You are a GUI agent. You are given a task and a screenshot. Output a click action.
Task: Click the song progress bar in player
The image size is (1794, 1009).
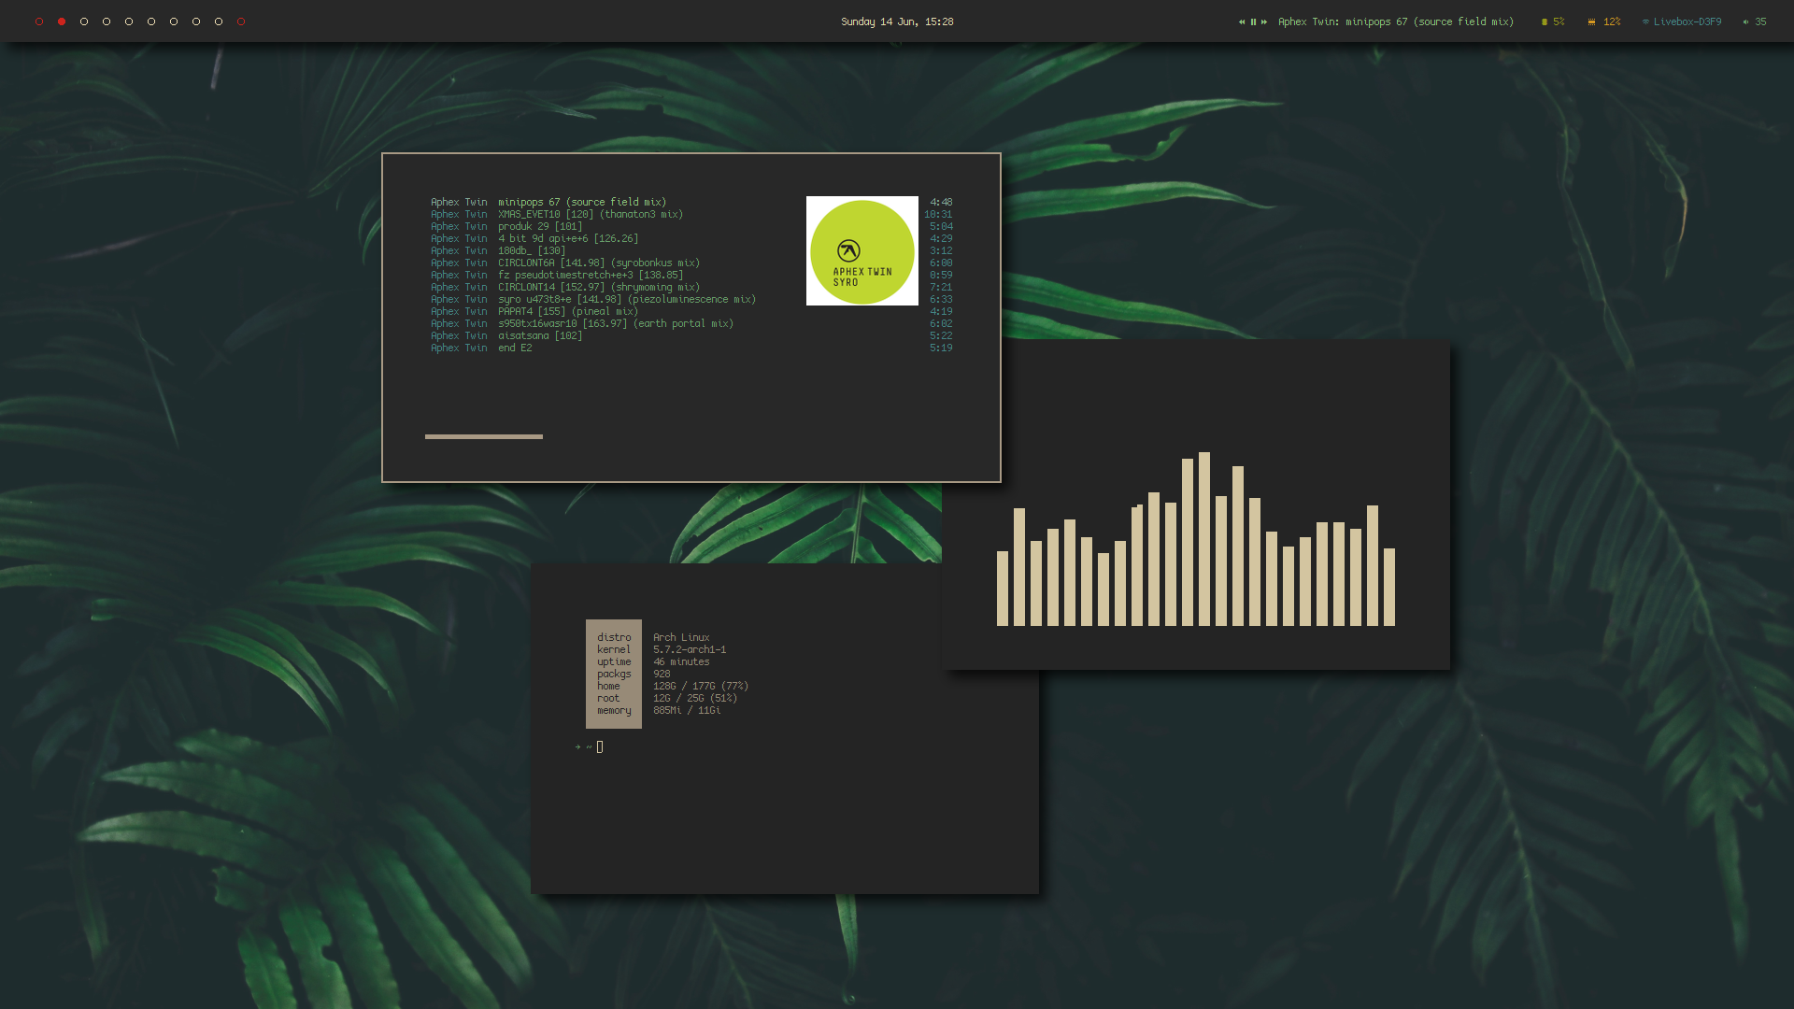coord(483,436)
